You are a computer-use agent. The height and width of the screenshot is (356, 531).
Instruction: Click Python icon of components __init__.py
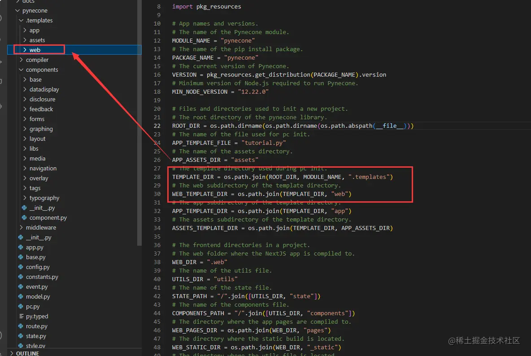(x=24, y=208)
